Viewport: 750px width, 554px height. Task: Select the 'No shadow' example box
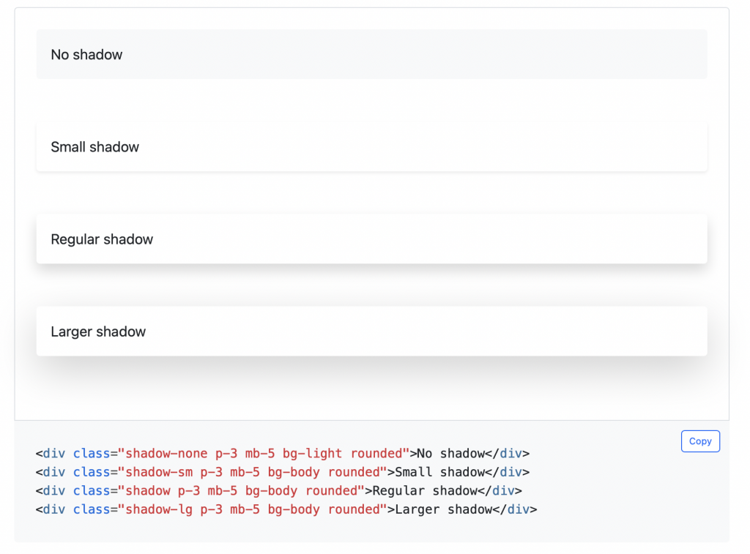click(371, 54)
